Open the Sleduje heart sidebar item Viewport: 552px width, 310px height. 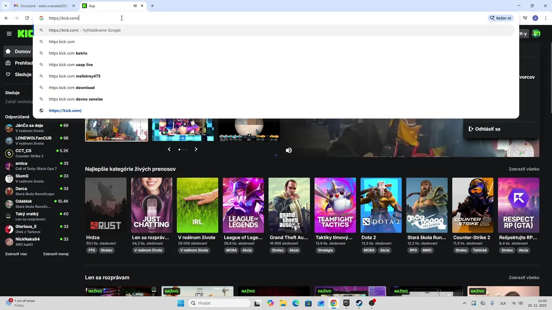coord(18,74)
